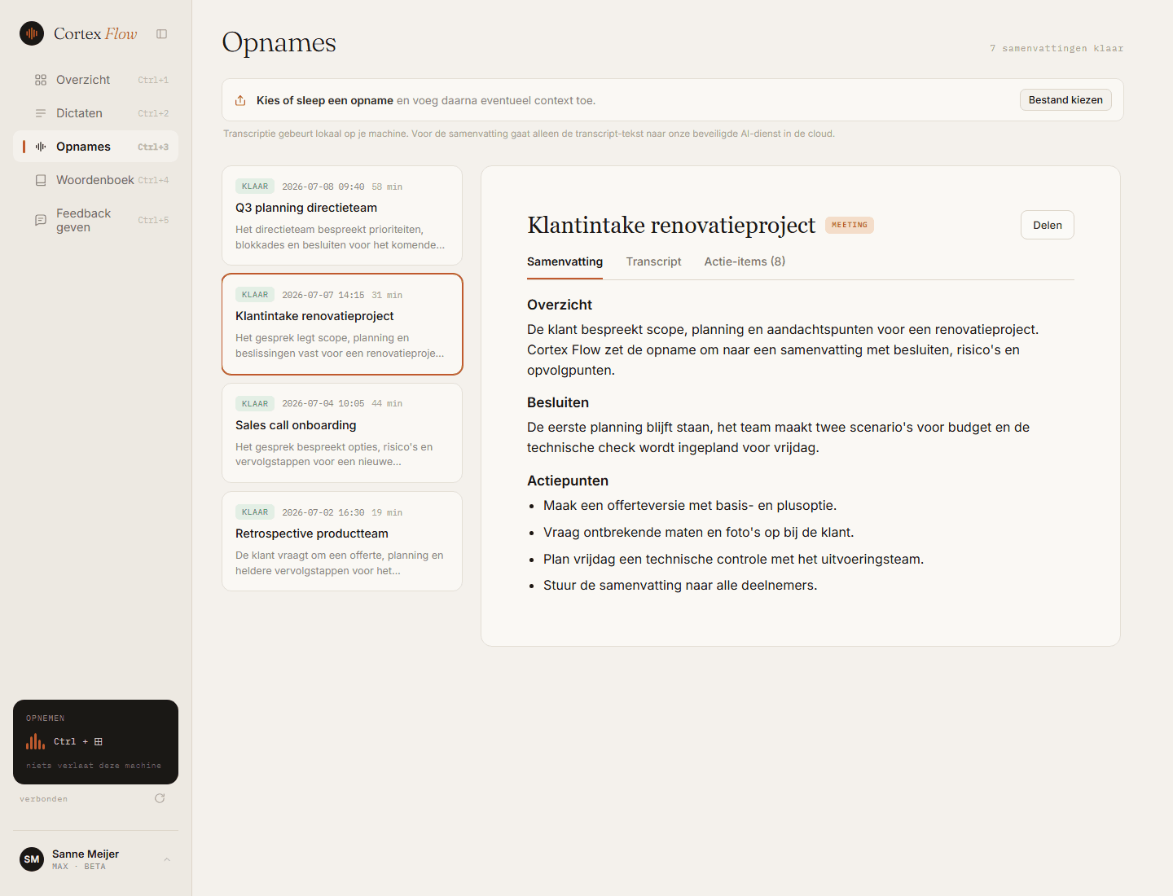Screen dimensions: 1173x896
Task: Click the Besluiten heading
Action: coord(558,402)
